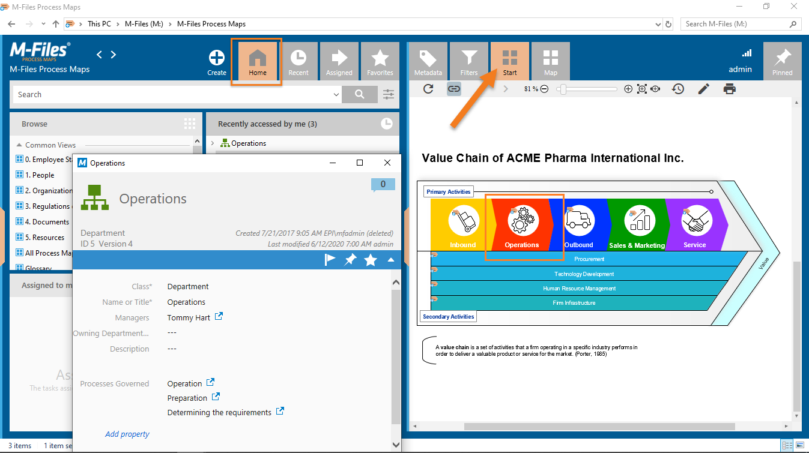This screenshot has width=809, height=453.
Task: Click the Name or Title Operations value
Action: [x=186, y=302]
